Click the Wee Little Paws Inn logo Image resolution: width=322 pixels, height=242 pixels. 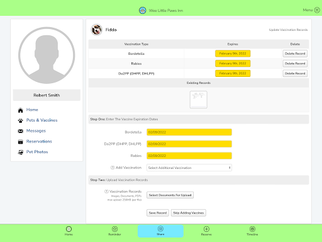143,10
